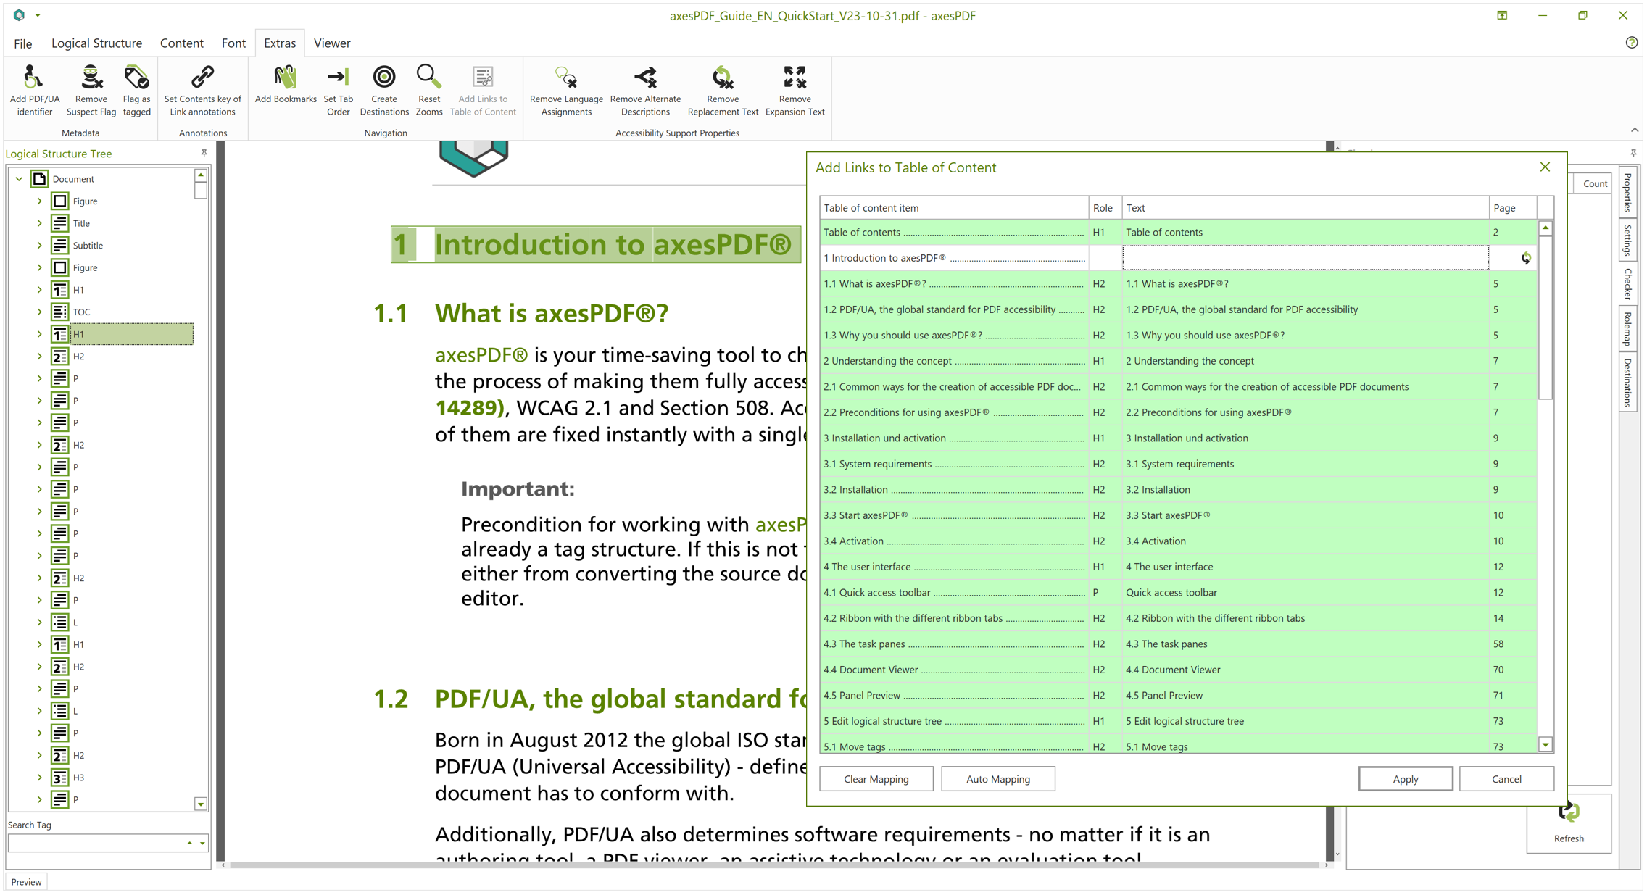
Task: Click Reset Zooms magnifier icon
Action: pos(428,76)
